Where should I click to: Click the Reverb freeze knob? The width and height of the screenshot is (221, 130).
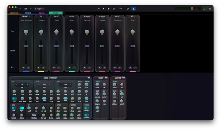(x=104, y=101)
